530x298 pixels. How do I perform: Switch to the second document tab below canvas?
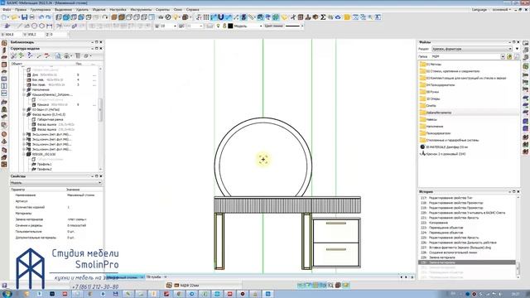154,277
